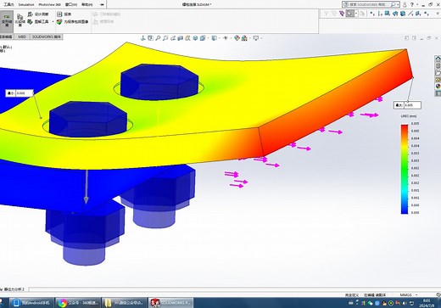This screenshot has height=308, width=441.
Task: Open the PhotoView 360 menu
Action: point(50,4)
